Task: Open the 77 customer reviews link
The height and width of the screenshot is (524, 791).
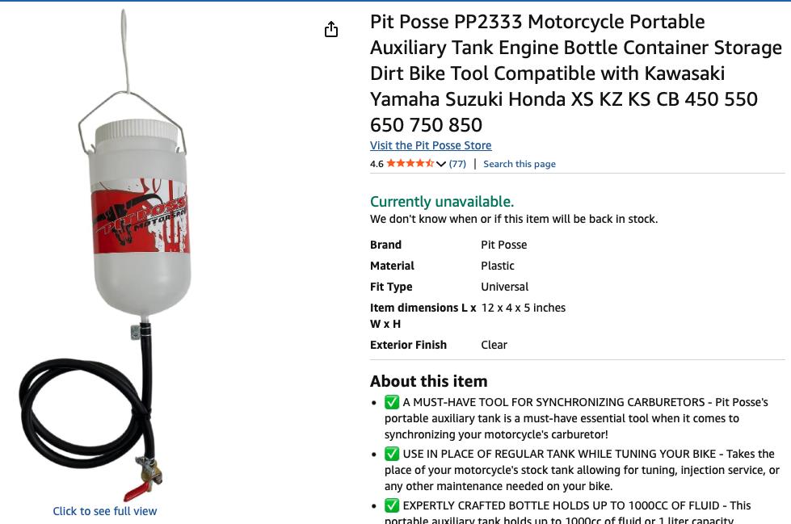Action: pos(457,164)
